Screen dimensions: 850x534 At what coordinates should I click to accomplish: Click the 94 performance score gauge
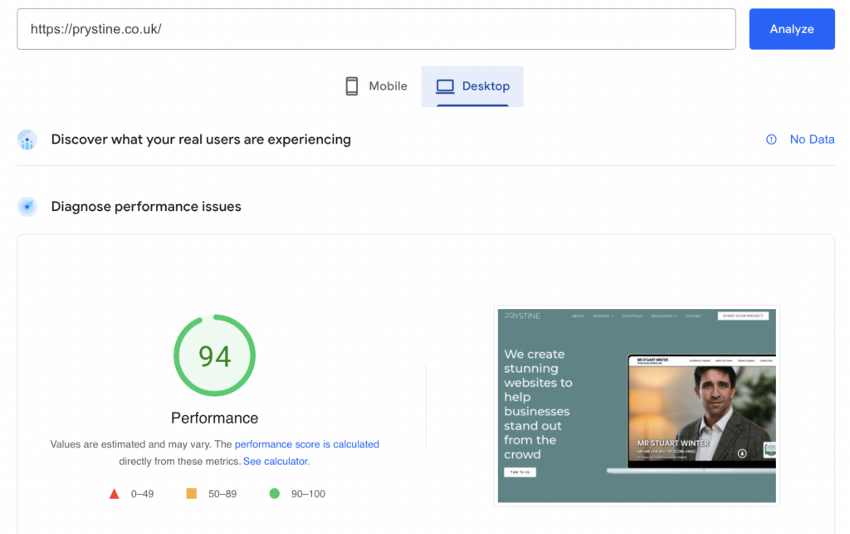coord(215,355)
